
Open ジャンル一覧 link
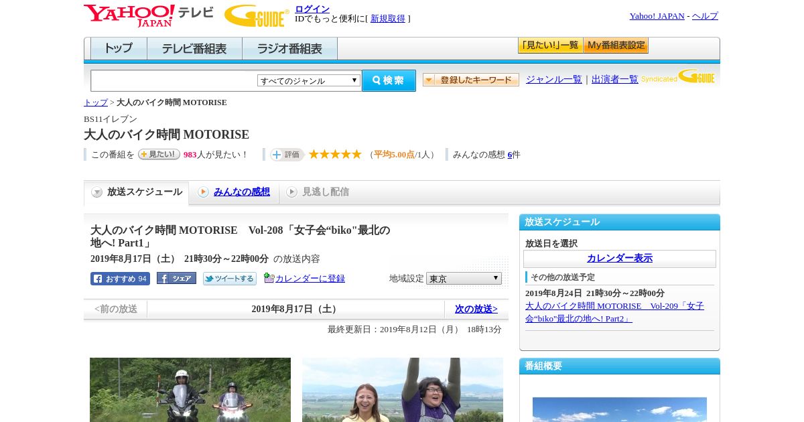[554, 79]
